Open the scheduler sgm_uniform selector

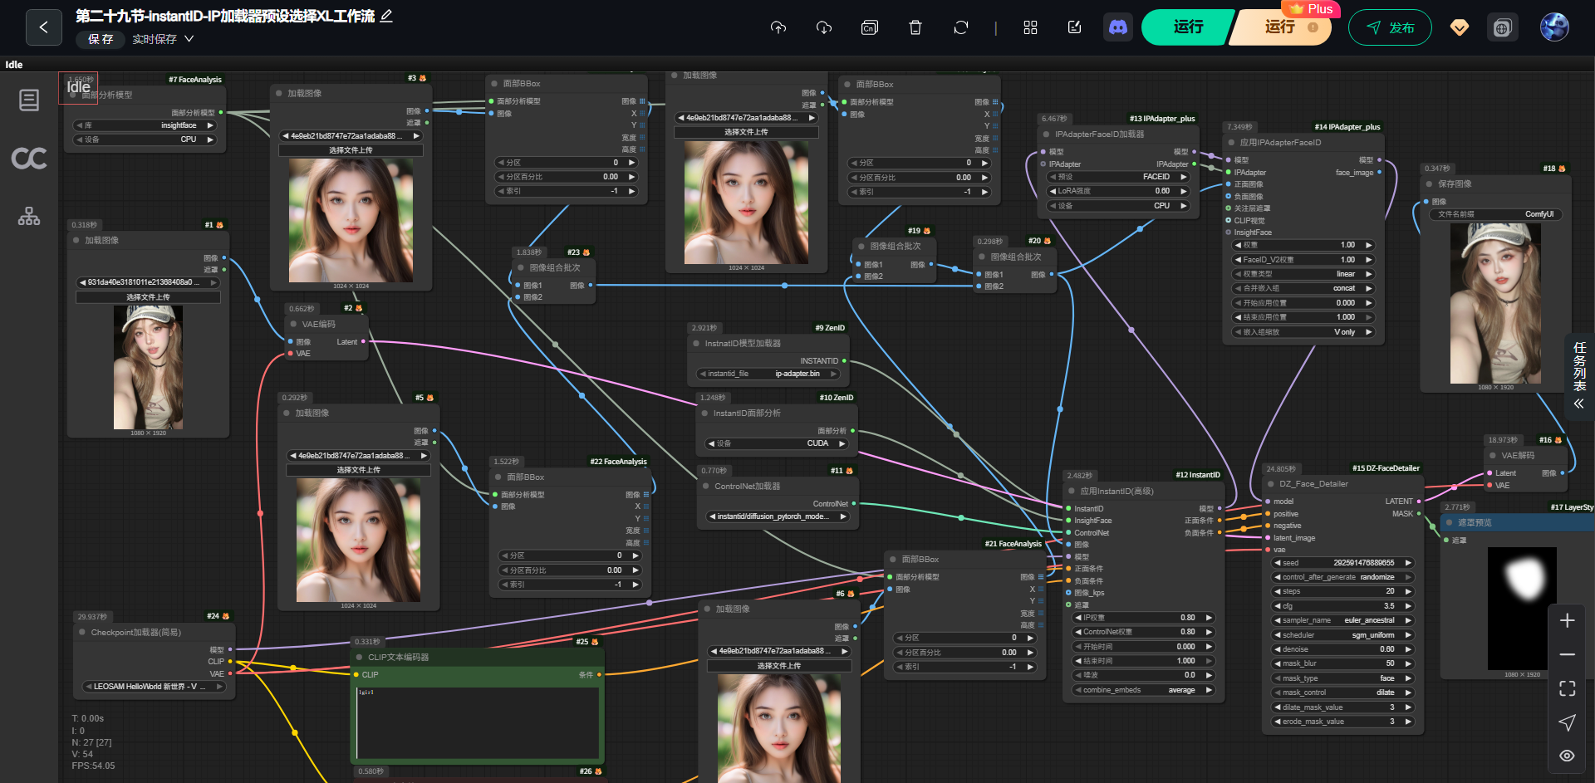click(x=1342, y=635)
